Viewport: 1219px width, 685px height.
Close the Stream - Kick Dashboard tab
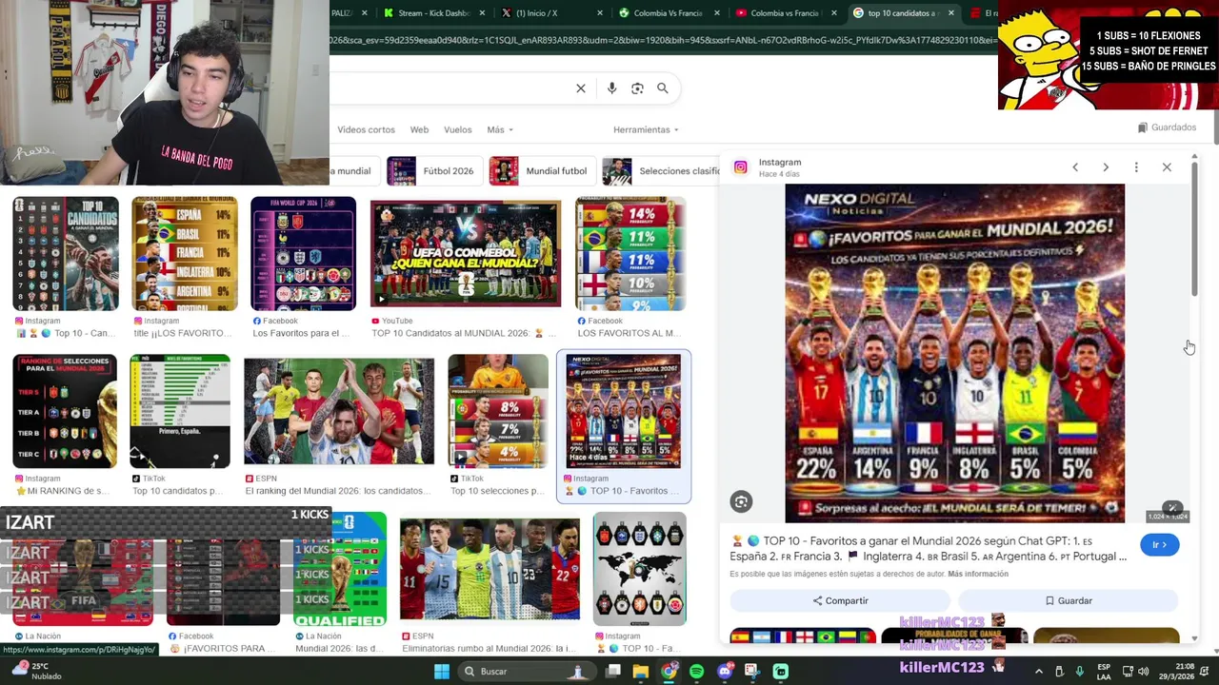click(482, 13)
